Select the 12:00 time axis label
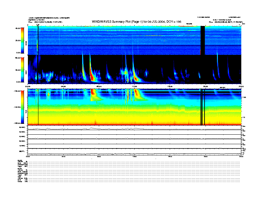The width and height of the screenshot is (260, 201). click(134, 86)
